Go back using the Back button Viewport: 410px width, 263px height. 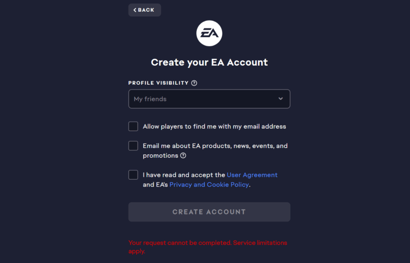(144, 10)
